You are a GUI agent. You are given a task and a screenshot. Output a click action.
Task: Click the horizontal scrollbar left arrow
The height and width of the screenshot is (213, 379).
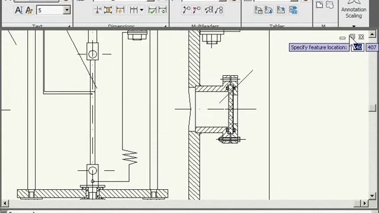coord(5,203)
